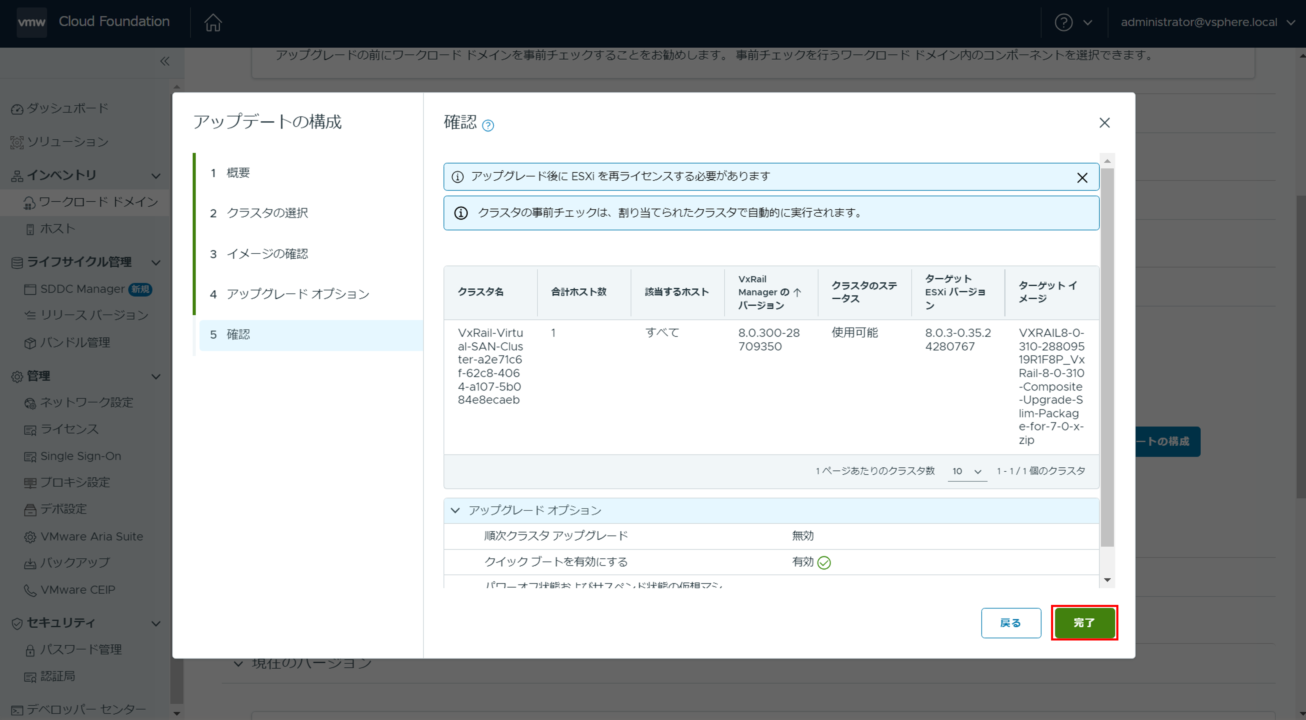Screen dimensions: 1306x720
Task: Click the ライセンス certificate icon
Action: (30, 430)
